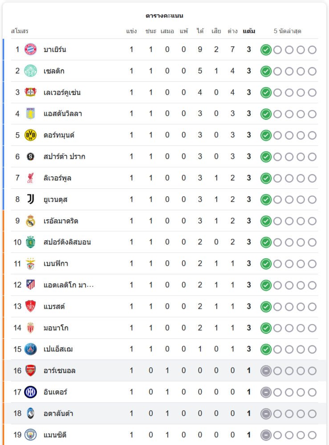The image size is (329, 445).
Task: Click the แต้ม points column header
Action: (249, 31)
